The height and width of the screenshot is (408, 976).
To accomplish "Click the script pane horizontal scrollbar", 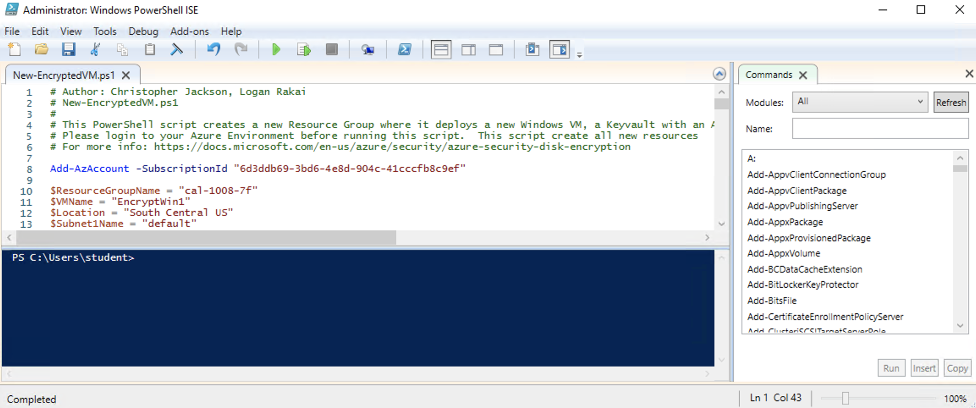I will [x=206, y=238].
